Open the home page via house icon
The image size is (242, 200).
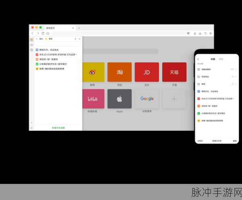click(x=48, y=33)
